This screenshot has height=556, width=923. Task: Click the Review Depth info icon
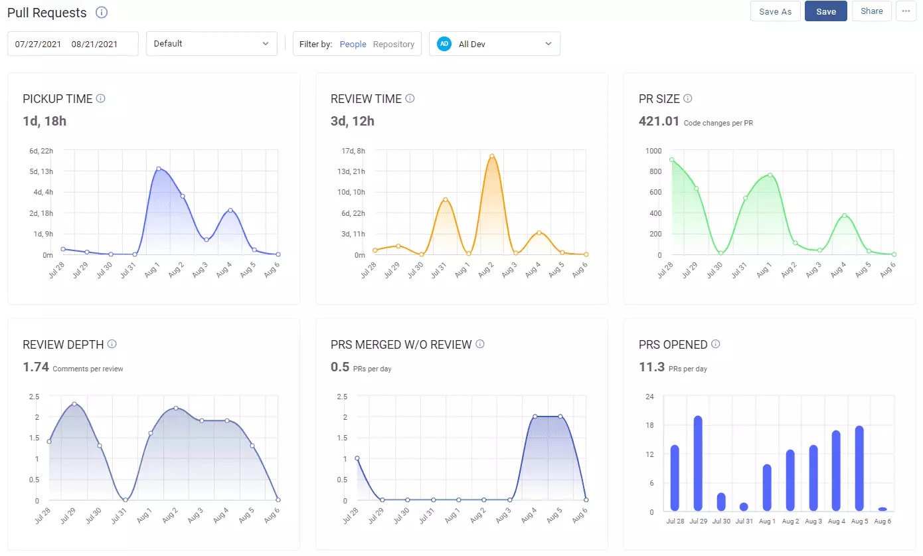point(112,344)
